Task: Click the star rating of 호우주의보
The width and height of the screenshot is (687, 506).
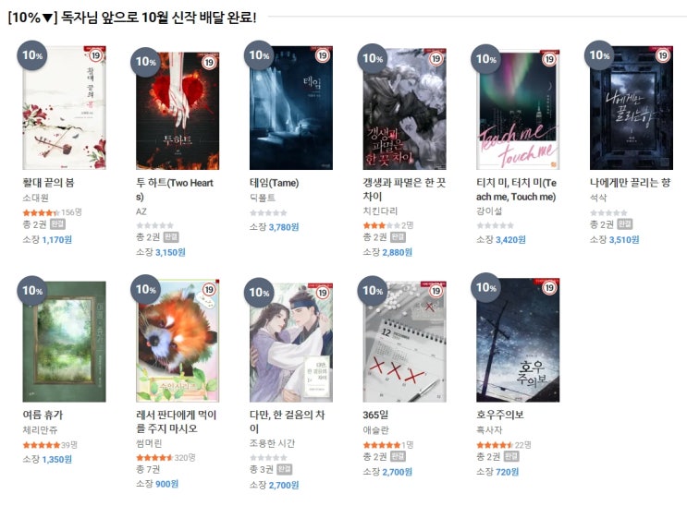Action: click(x=495, y=445)
